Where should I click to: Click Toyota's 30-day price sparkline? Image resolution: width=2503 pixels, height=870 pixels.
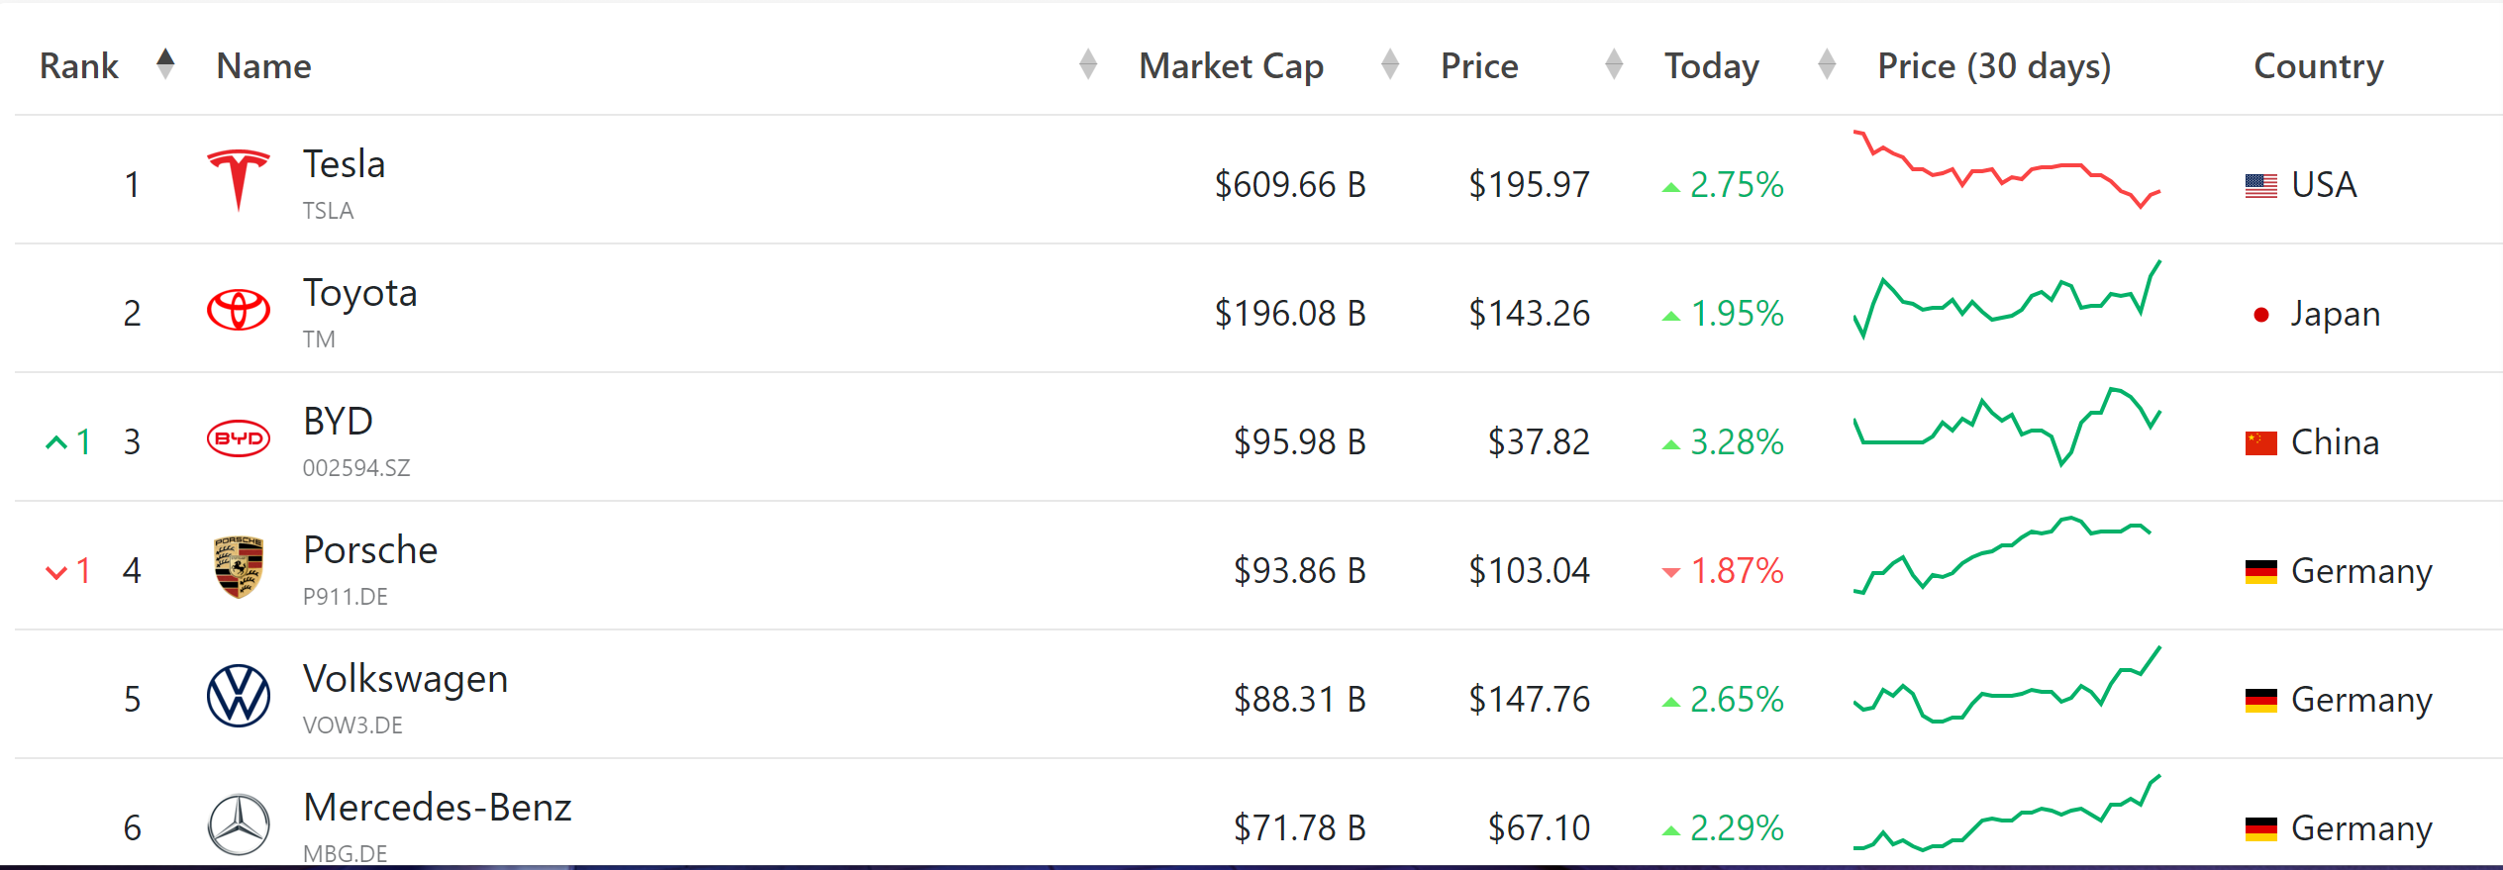2006,301
